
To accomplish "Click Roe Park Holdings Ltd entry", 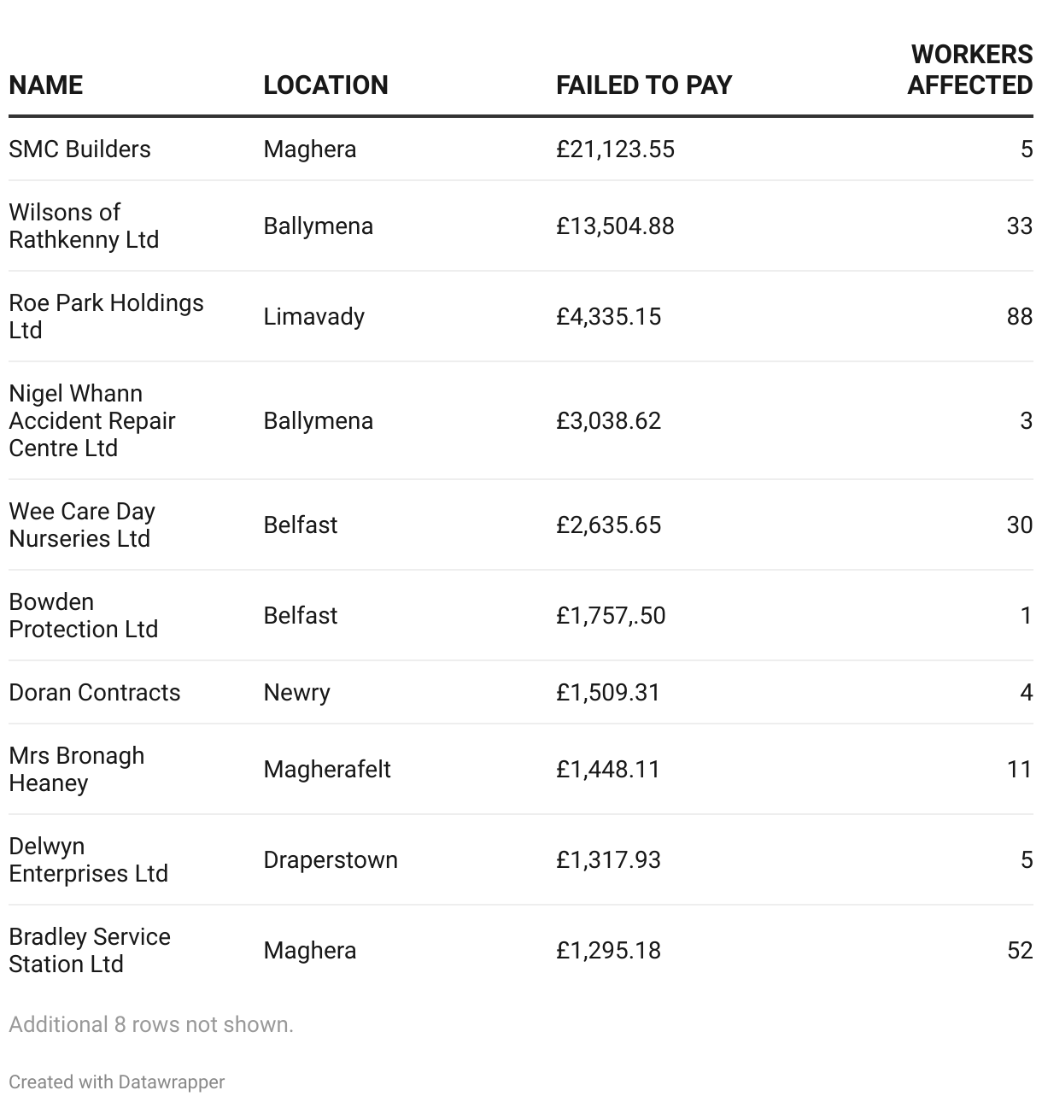I will (x=106, y=317).
